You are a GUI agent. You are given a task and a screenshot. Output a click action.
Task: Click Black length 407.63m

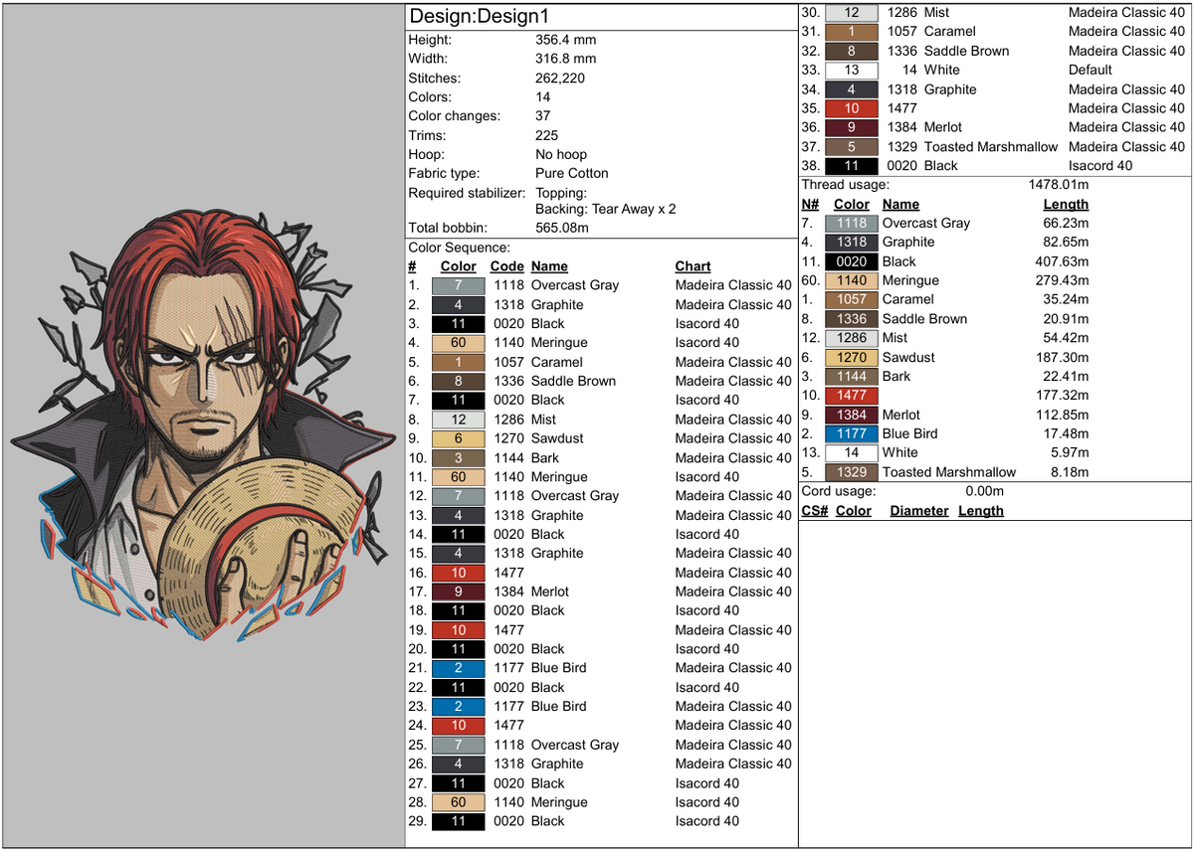[x=1062, y=261]
